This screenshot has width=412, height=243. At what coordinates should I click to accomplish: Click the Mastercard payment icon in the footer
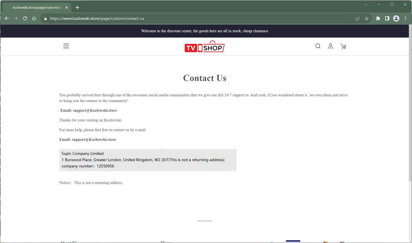point(325,242)
